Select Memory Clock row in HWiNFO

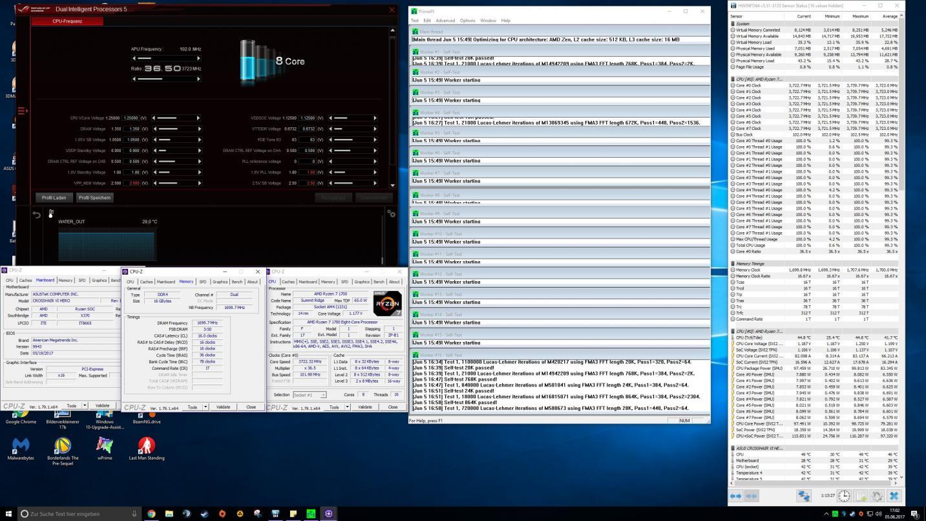[814, 270]
